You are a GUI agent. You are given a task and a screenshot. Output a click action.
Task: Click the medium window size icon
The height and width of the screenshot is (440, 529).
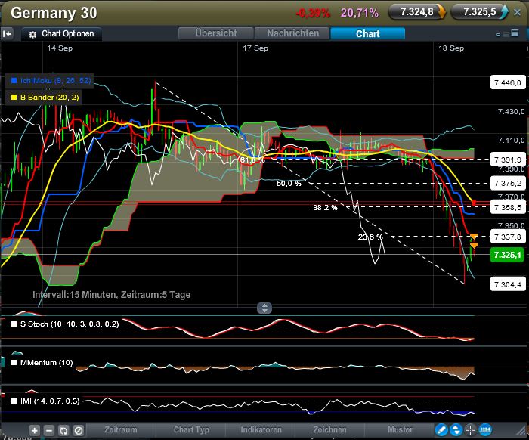point(506,34)
